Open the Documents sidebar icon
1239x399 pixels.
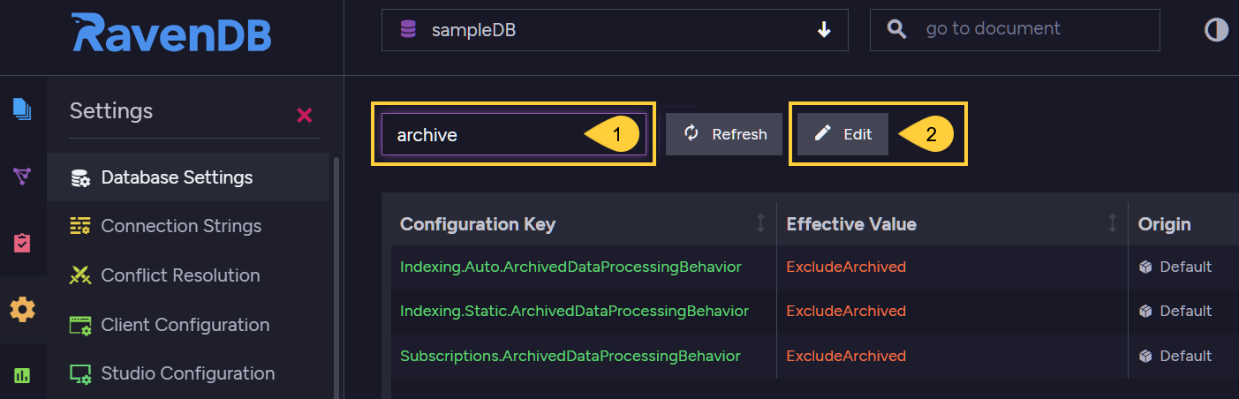coord(22,109)
